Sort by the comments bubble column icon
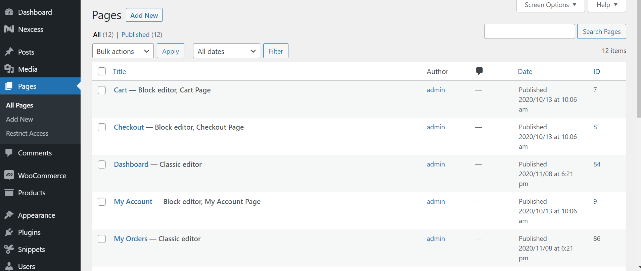Viewport: 641px width, 271px height. 479,71
